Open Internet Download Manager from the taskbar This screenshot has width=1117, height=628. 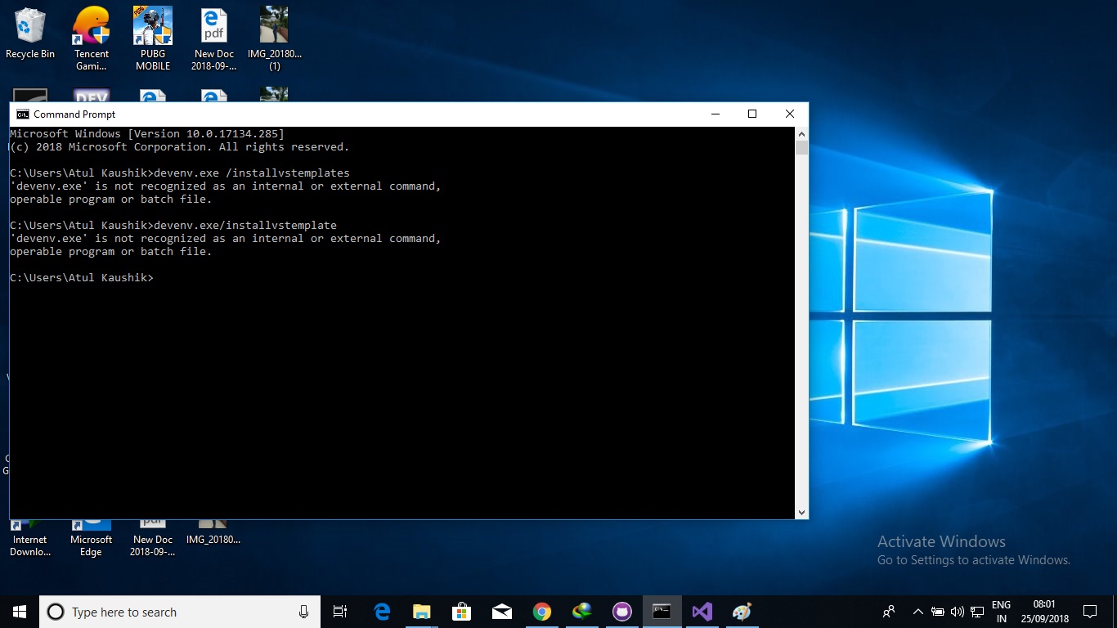[x=582, y=611]
